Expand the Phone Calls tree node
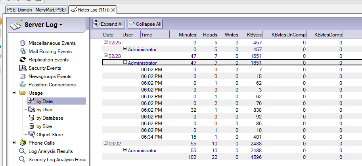The image size is (362, 166). pyautogui.click(x=14, y=143)
